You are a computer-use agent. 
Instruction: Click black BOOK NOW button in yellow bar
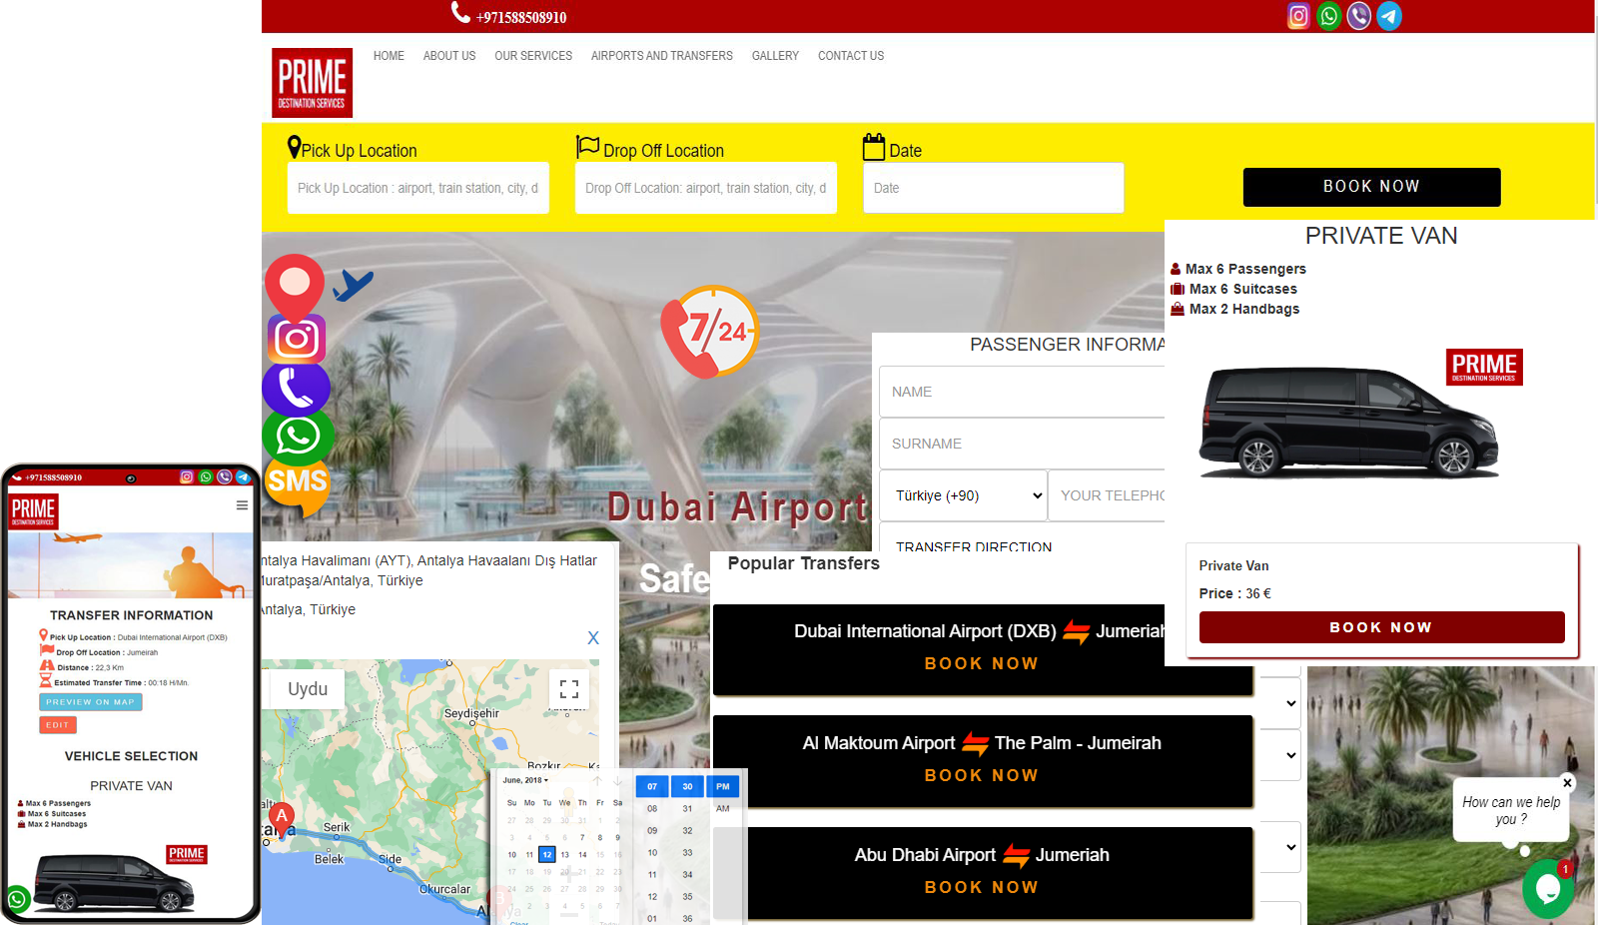coord(1371,187)
